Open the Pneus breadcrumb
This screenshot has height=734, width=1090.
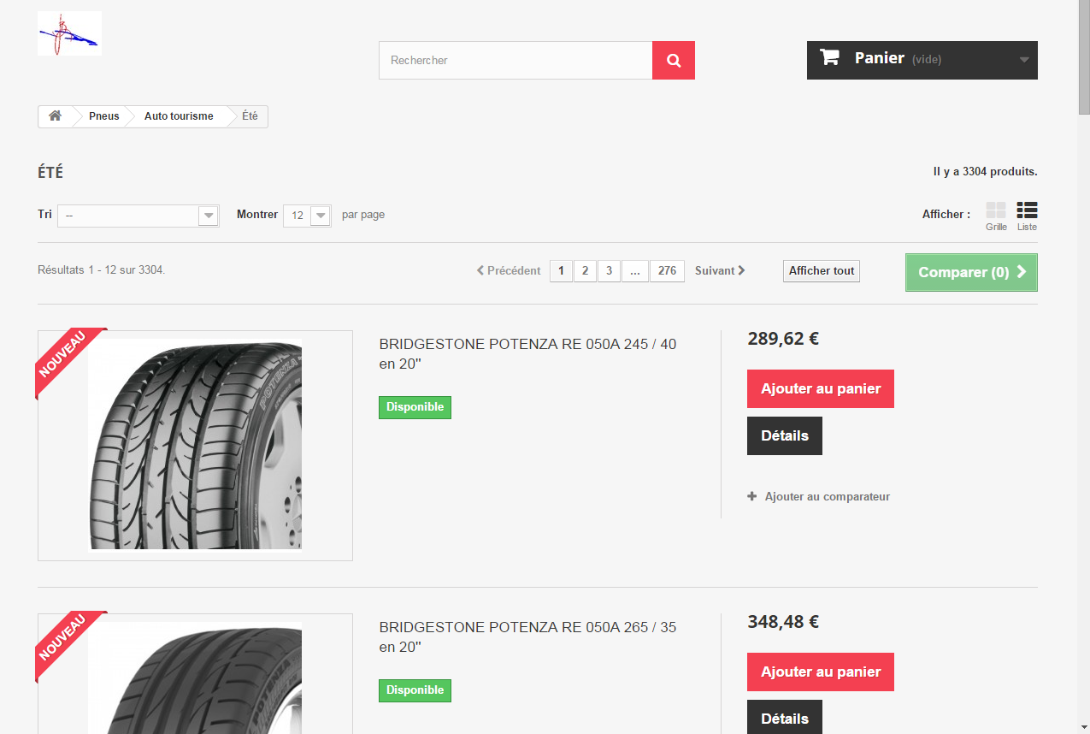click(104, 116)
